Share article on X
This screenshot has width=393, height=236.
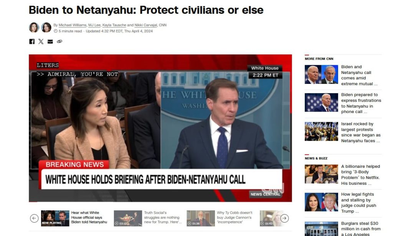click(x=41, y=41)
